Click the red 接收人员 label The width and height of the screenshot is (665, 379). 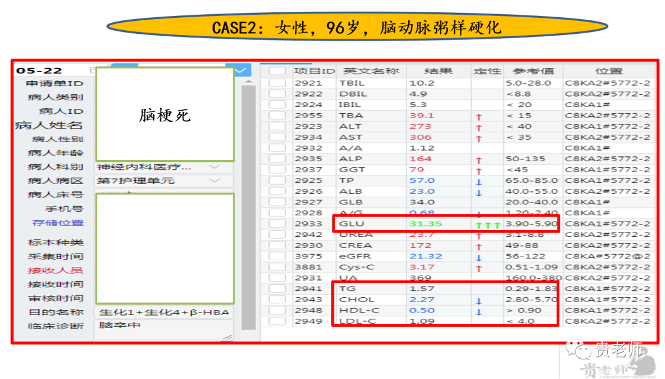(x=55, y=270)
